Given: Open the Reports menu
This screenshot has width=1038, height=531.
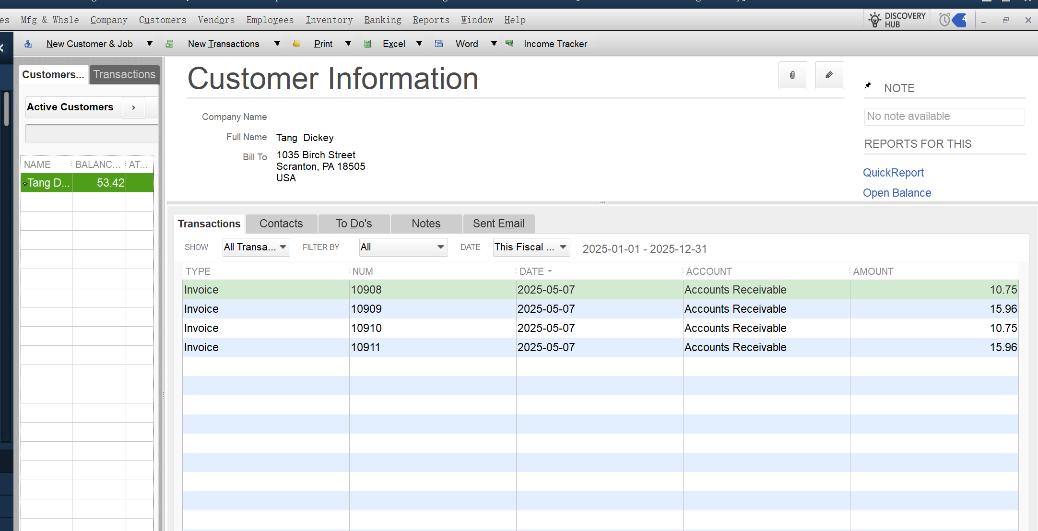Looking at the screenshot, I should pyautogui.click(x=431, y=20).
